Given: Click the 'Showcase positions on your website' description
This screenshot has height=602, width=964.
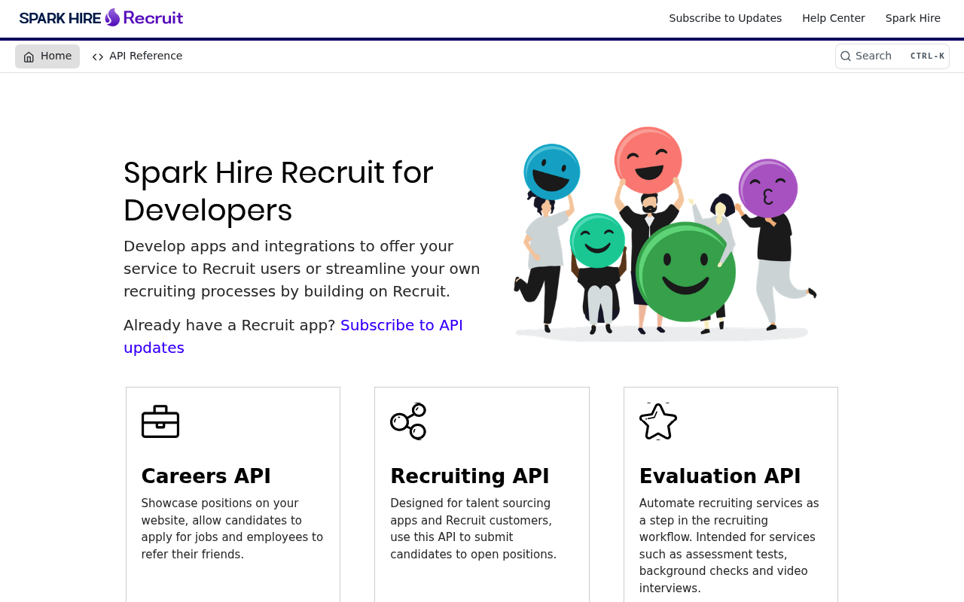Looking at the screenshot, I should (x=232, y=529).
